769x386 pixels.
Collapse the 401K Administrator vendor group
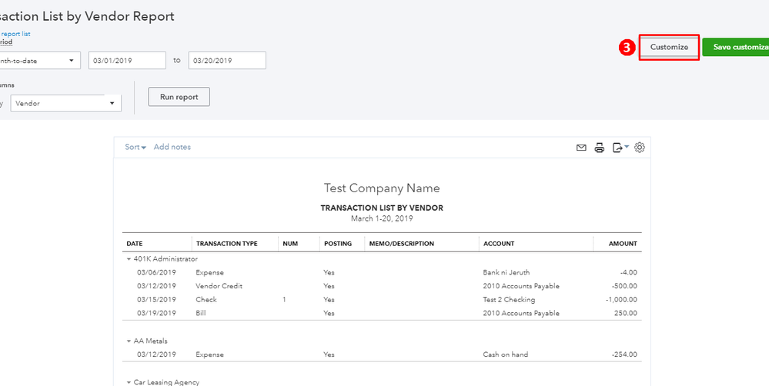point(129,259)
